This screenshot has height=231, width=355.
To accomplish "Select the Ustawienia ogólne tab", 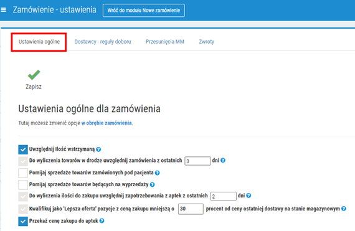I will pyautogui.click(x=39, y=42).
